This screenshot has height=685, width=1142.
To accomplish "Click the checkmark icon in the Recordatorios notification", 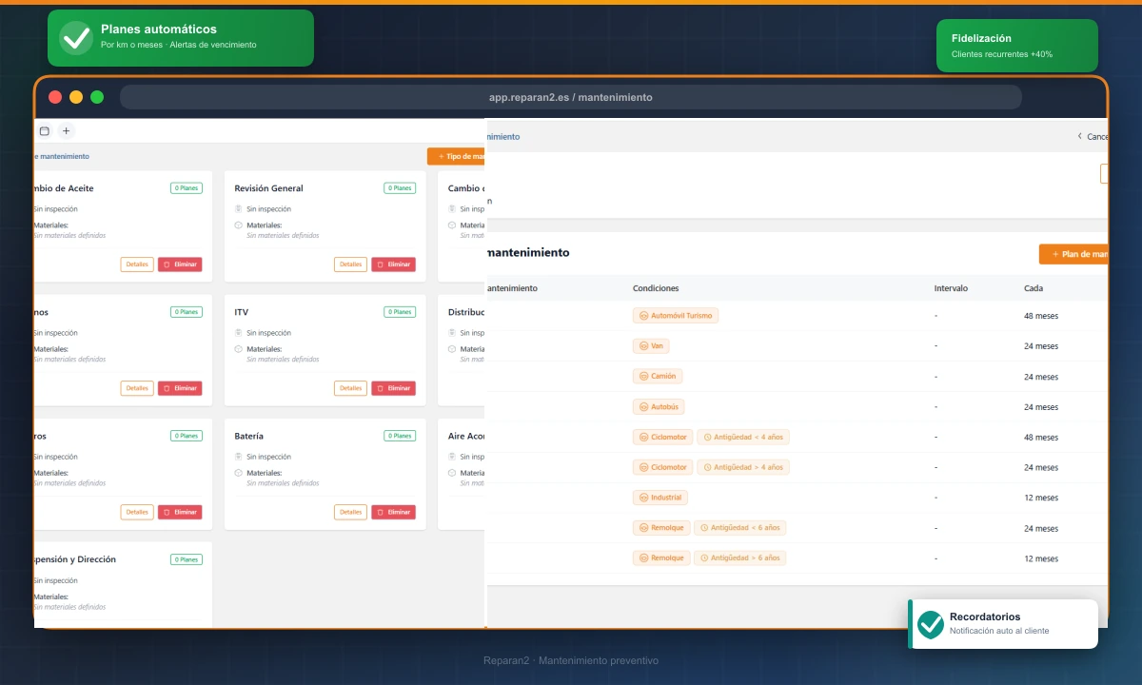I will pos(931,624).
